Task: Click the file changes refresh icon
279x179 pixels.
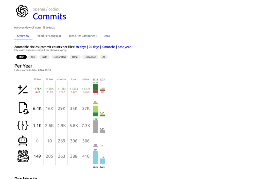Action: coord(24,108)
